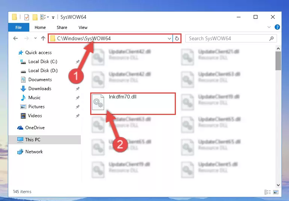The height and width of the screenshot is (201, 289).
Task: Click the folder icon in the address bar
Action: point(53,38)
